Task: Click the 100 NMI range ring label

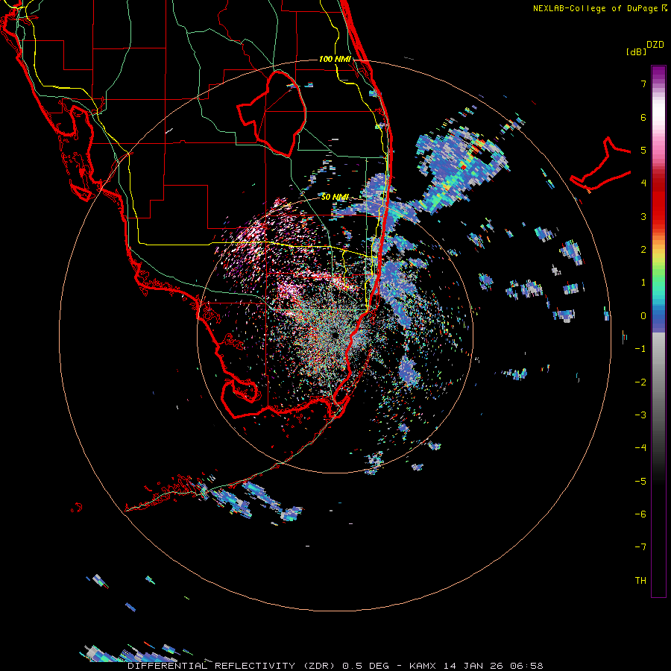Action: [335, 59]
